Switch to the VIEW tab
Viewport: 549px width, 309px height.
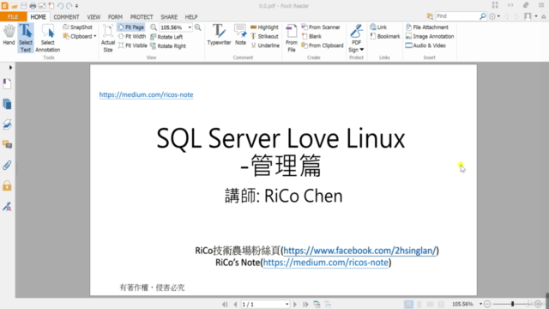pyautogui.click(x=94, y=17)
